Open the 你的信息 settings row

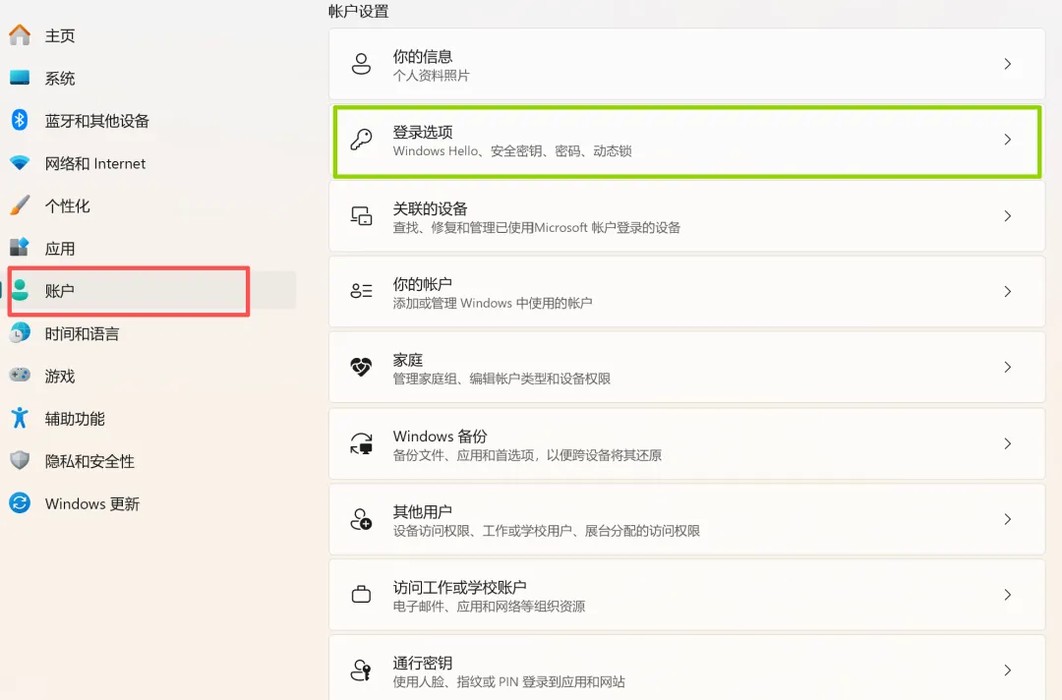coord(686,64)
